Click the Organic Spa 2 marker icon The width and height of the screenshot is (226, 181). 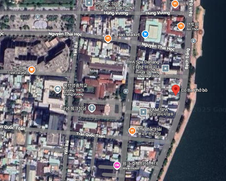[x=89, y=3]
